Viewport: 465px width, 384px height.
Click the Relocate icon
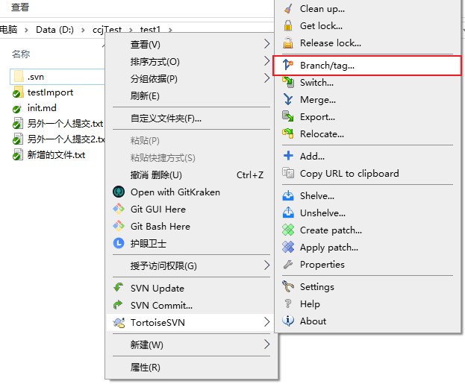click(288, 134)
